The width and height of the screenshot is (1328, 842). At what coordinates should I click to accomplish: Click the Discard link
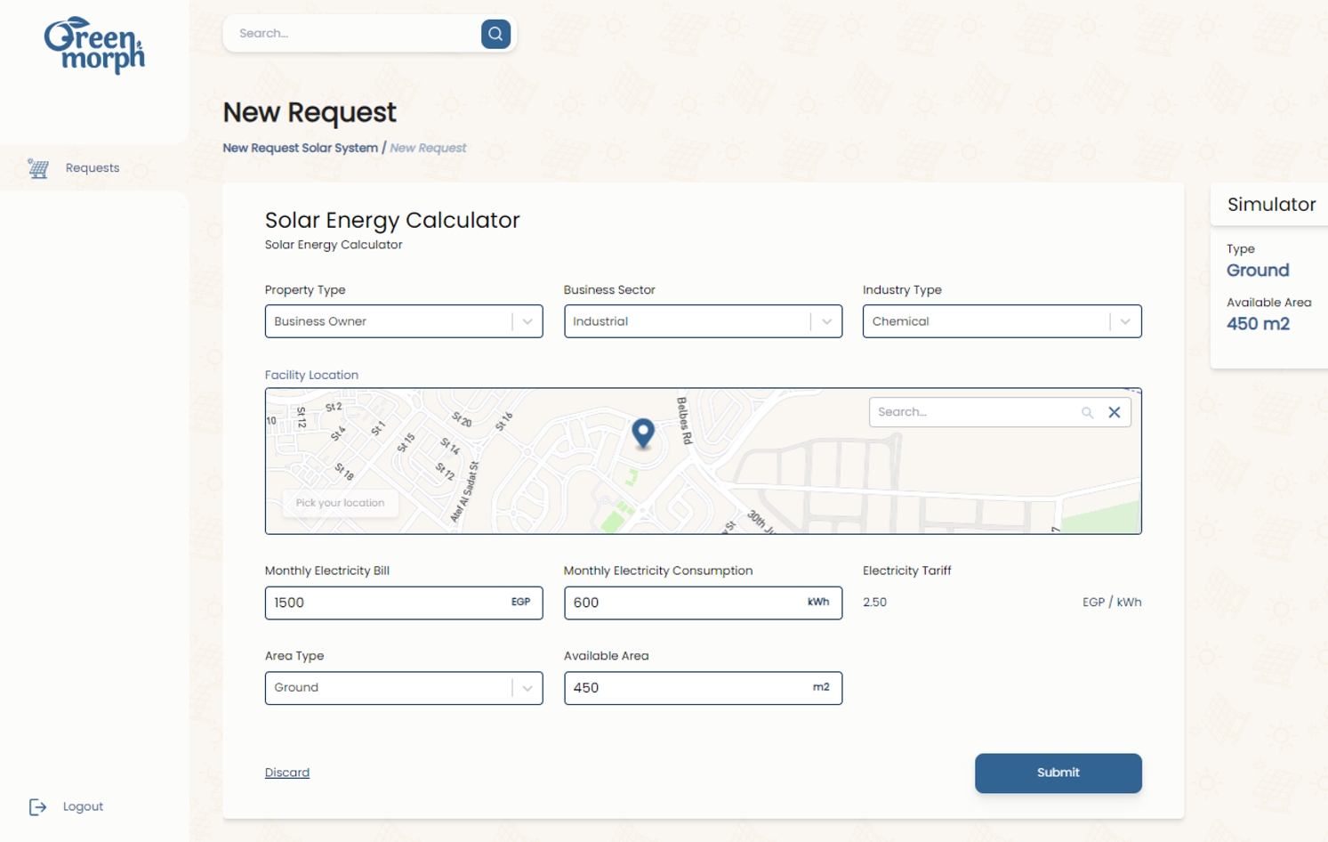(x=287, y=773)
